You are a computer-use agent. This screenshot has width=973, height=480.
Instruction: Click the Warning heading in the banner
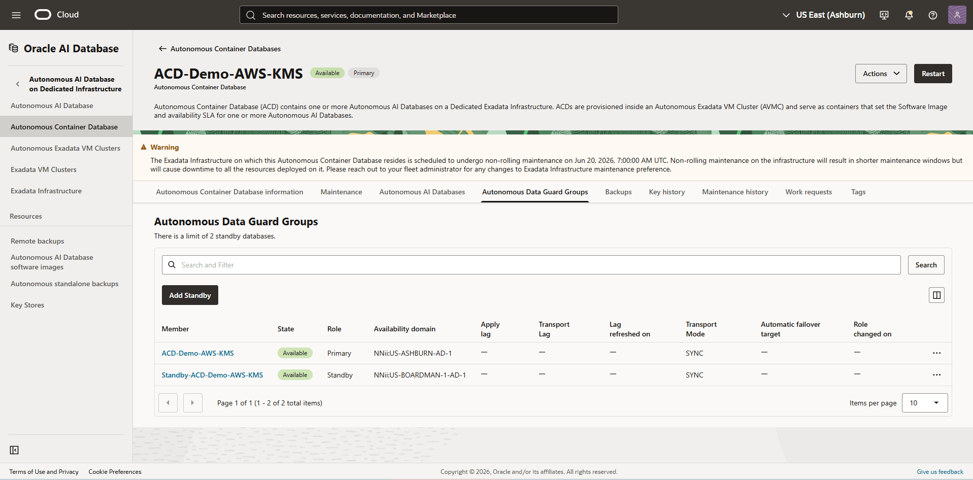164,147
